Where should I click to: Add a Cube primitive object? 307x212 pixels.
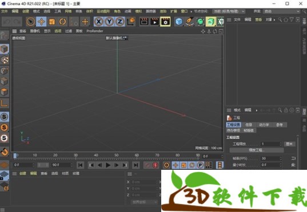point(179,22)
